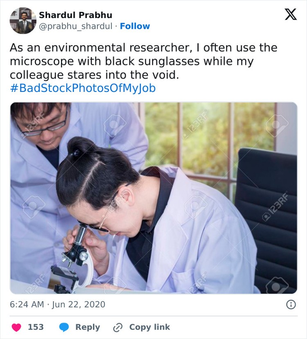Viewport: 307px width, 339px height.
Task: Click the blue reply bubble icon
Action: (64, 328)
